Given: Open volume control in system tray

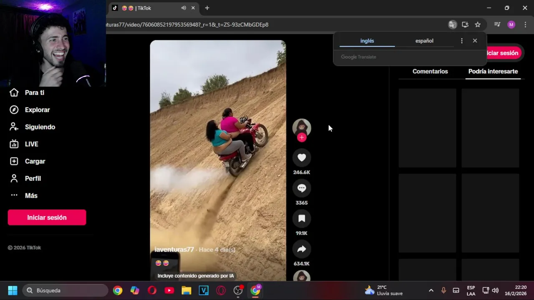Looking at the screenshot, I should pyautogui.click(x=495, y=290).
